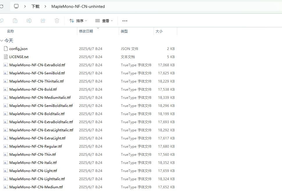
Task: Click the MapleMono-NF-CN-Italic.ttf file name
Action: point(33,163)
